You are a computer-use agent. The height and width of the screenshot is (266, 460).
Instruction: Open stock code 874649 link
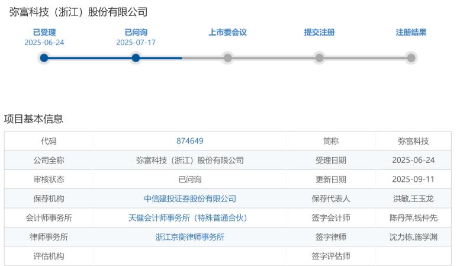coord(190,141)
